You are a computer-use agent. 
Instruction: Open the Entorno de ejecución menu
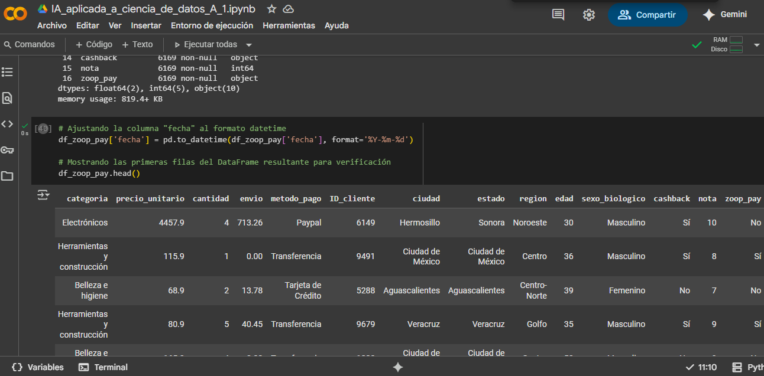pos(212,25)
